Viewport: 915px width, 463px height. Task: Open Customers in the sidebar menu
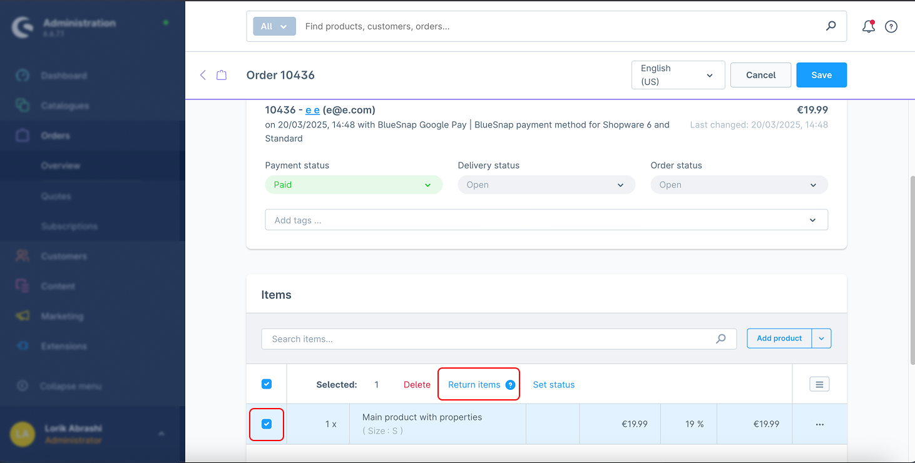(64, 256)
